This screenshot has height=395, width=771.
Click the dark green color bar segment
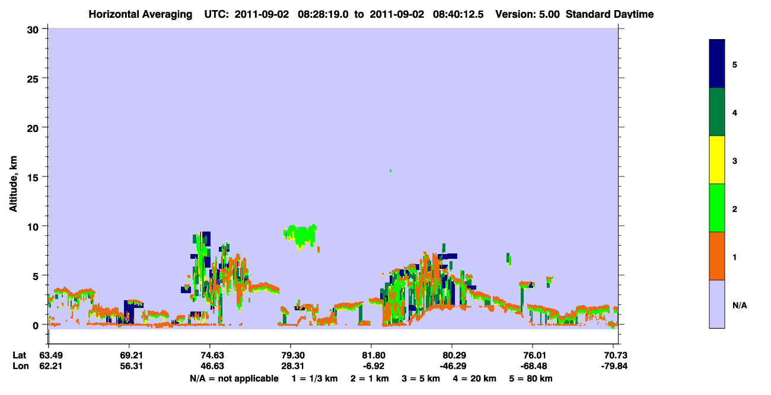pos(716,112)
